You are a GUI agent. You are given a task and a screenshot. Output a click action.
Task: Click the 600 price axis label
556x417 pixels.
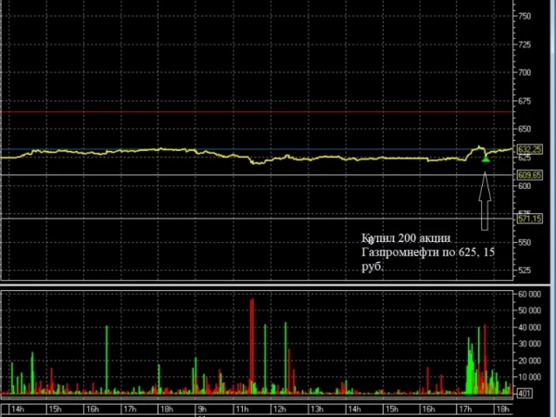coord(524,186)
